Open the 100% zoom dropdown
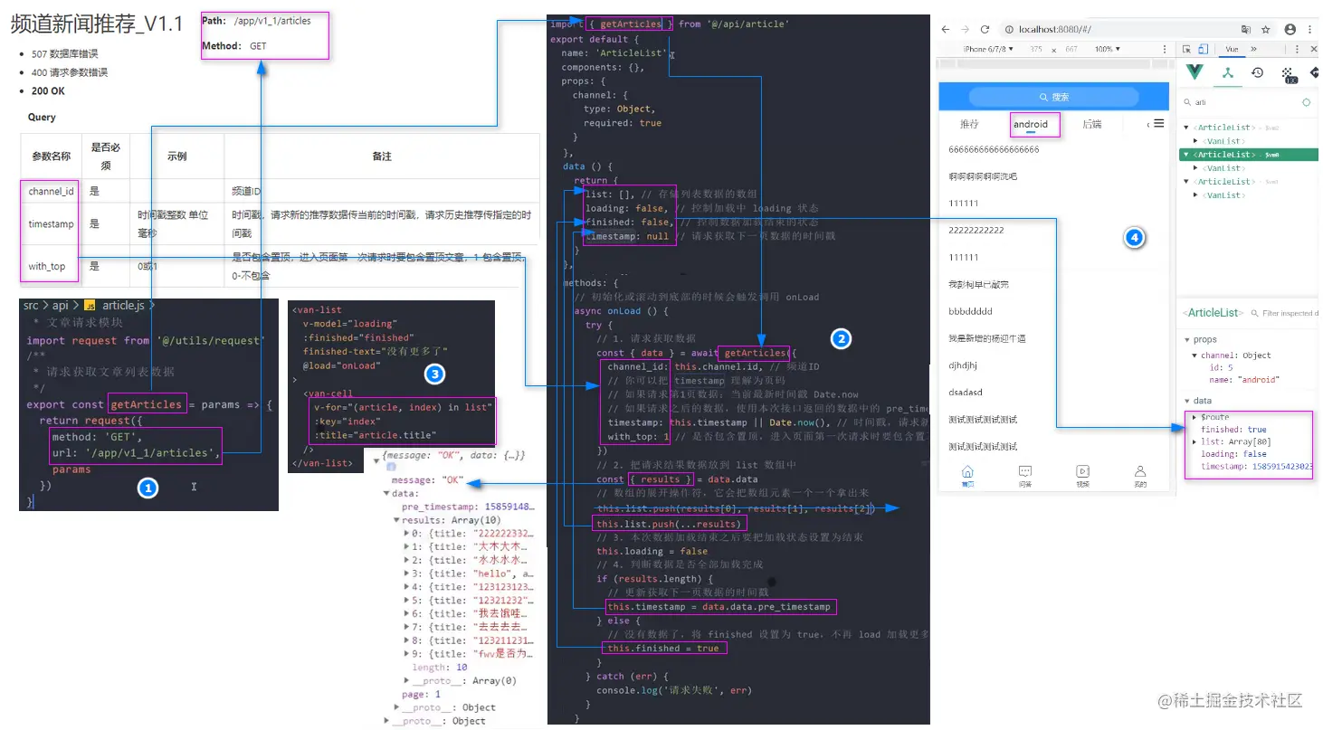This screenshot has height=730, width=1323. [1108, 49]
